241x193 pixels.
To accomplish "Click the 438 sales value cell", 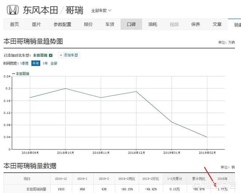I will (104, 189).
